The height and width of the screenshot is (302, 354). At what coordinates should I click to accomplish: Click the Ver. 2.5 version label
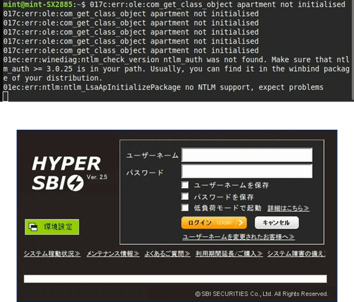tap(97, 177)
